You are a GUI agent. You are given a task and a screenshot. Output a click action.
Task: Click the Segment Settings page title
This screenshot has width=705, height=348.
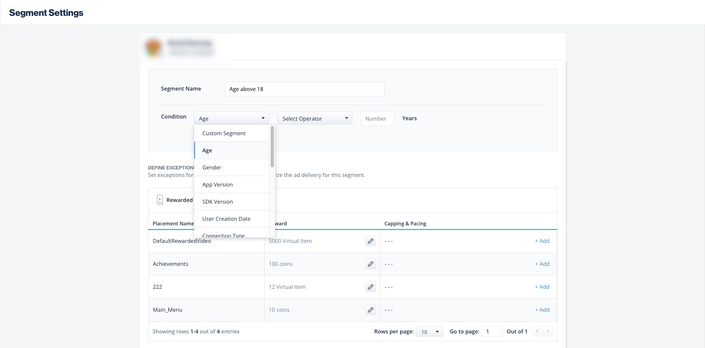point(46,13)
